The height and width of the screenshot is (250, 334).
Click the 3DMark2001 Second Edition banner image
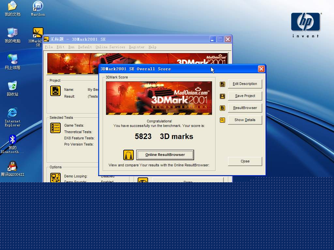(159, 98)
